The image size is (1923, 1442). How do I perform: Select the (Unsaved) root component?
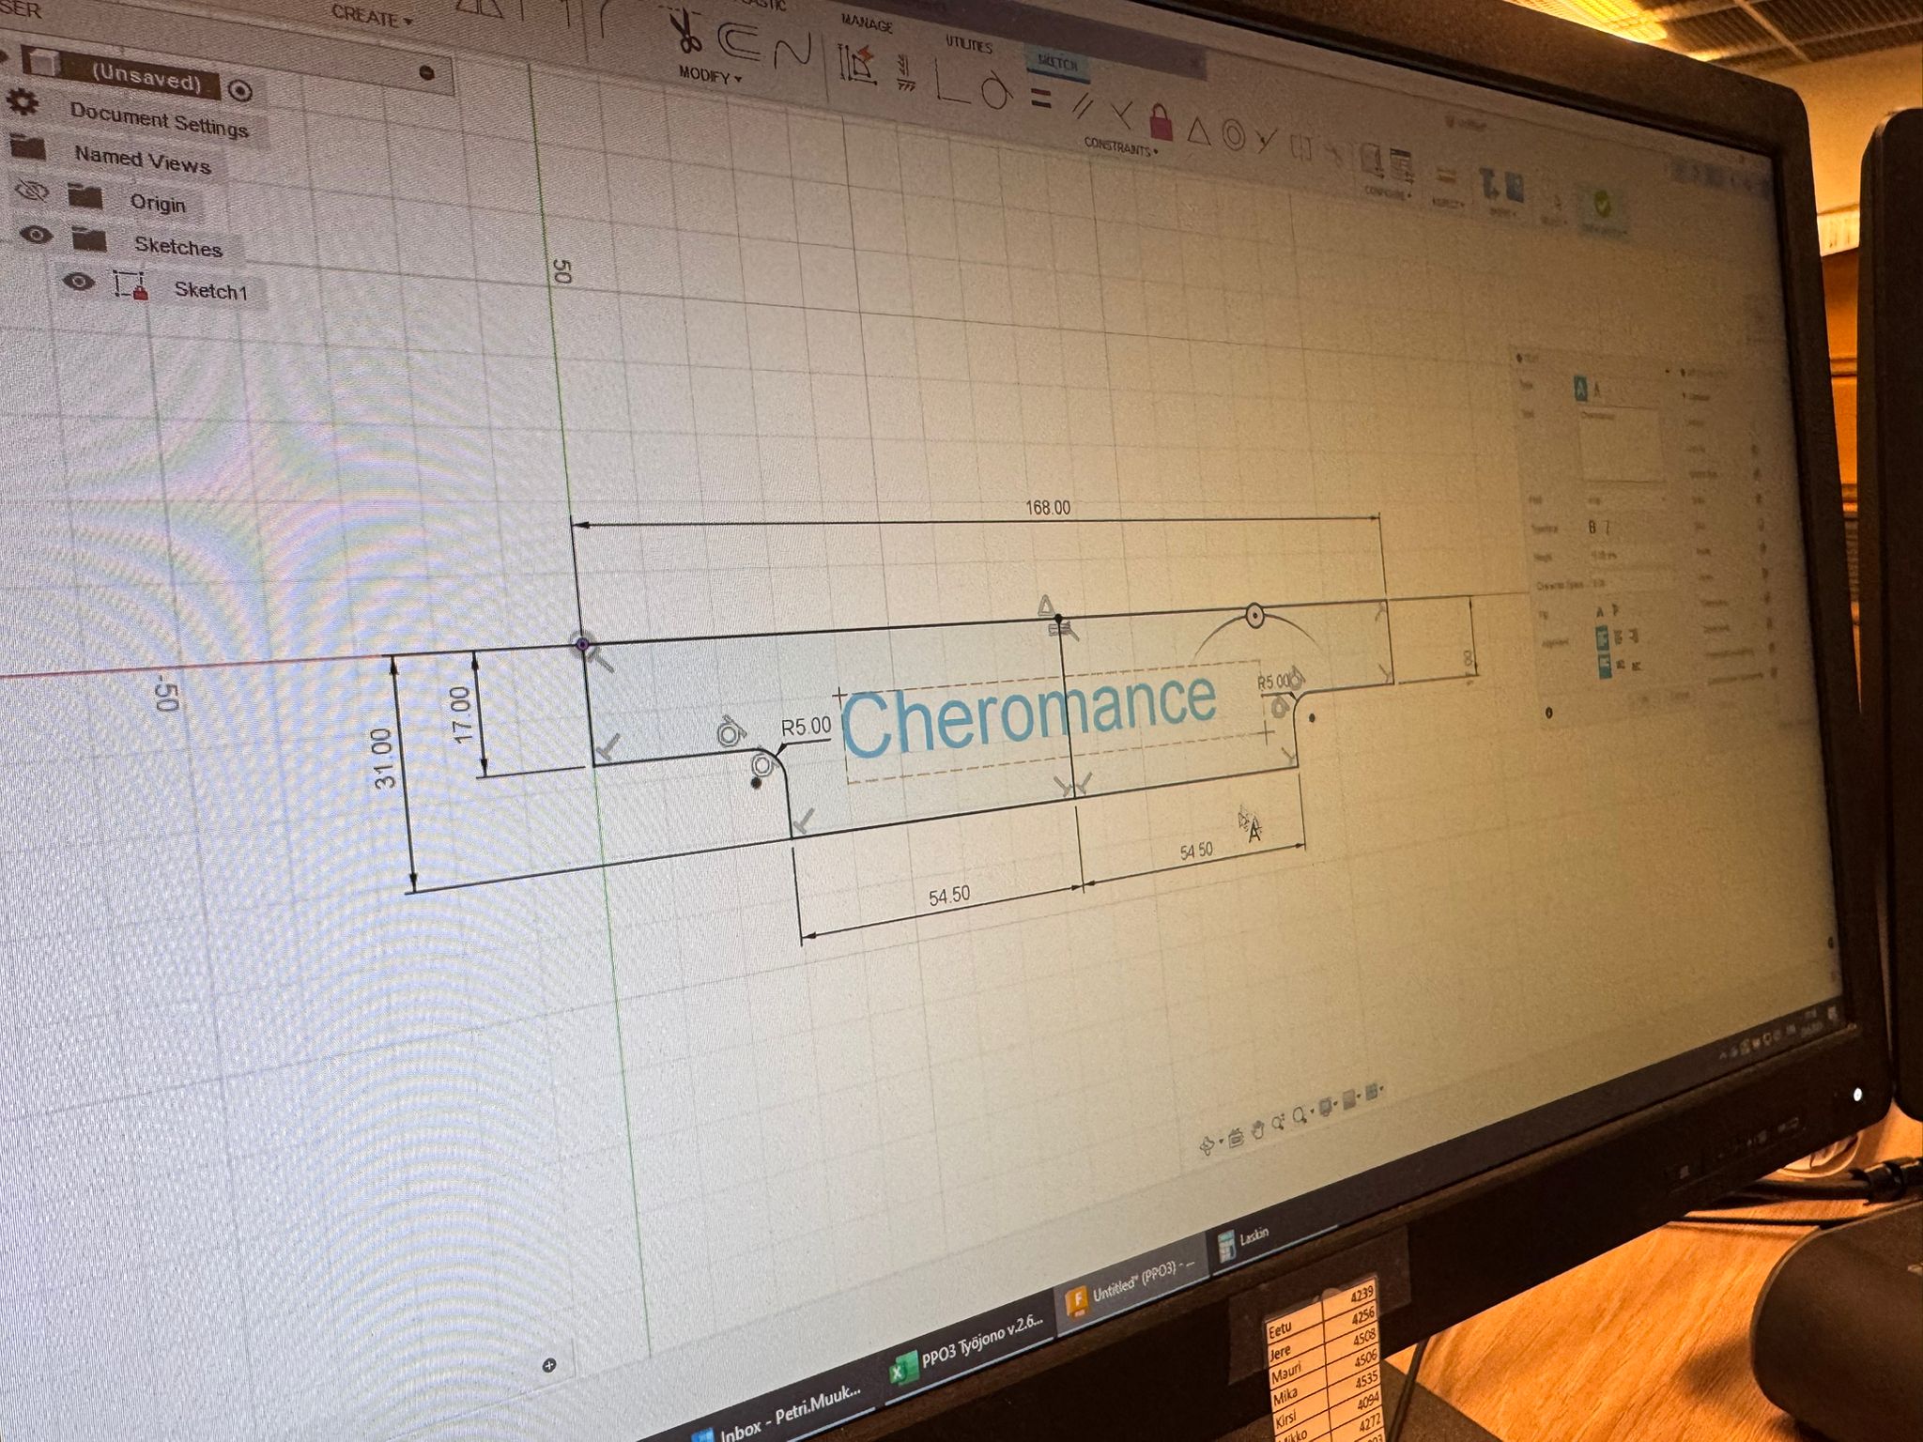click(146, 79)
